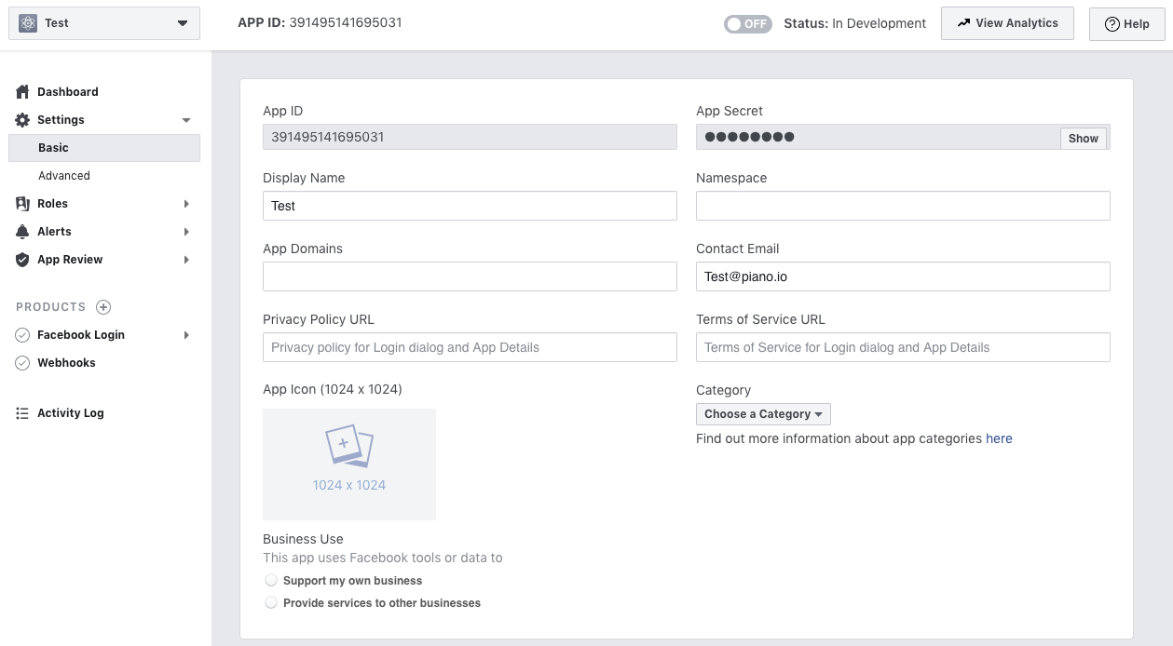Open the Choose a Category dropdown
Viewport: 1173px width, 646px height.
coord(763,414)
